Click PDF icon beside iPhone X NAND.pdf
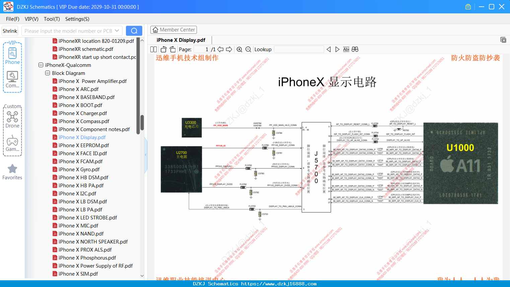 55,233
